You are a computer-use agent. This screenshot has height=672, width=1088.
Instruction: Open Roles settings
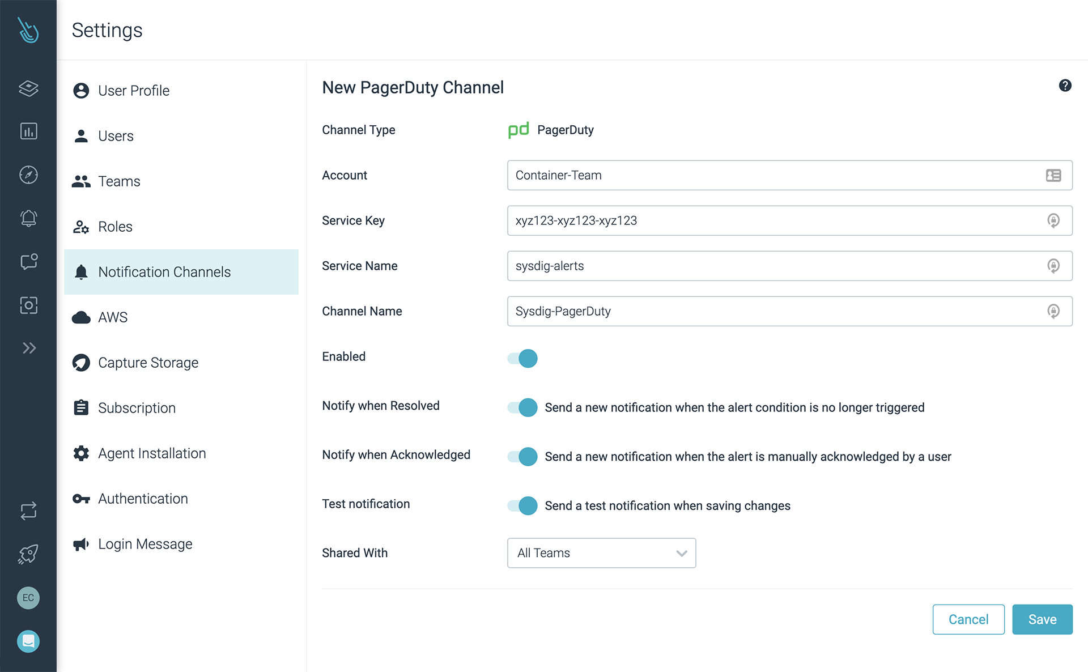click(181, 227)
